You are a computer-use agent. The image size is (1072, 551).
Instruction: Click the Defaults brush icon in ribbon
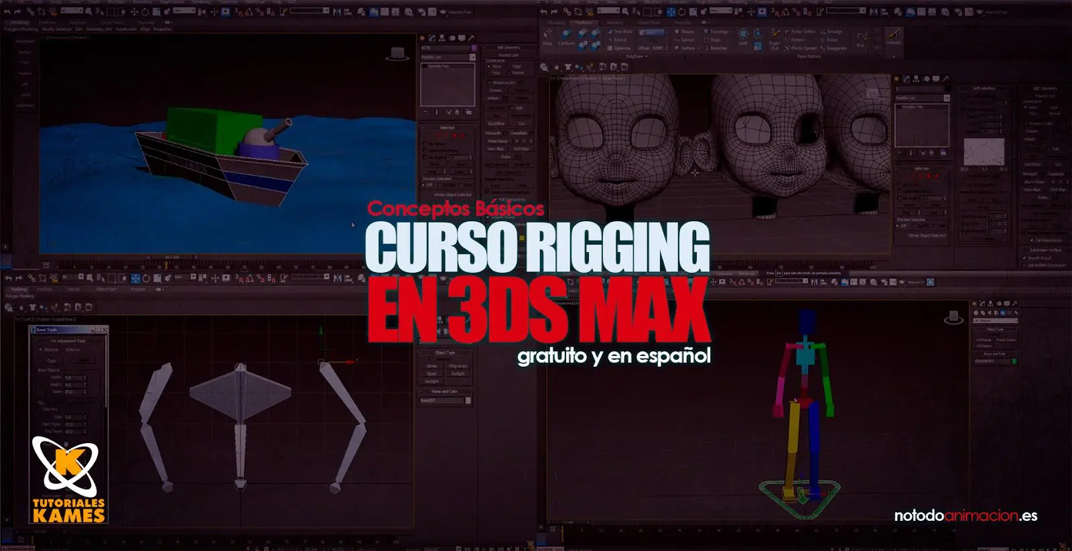[894, 37]
